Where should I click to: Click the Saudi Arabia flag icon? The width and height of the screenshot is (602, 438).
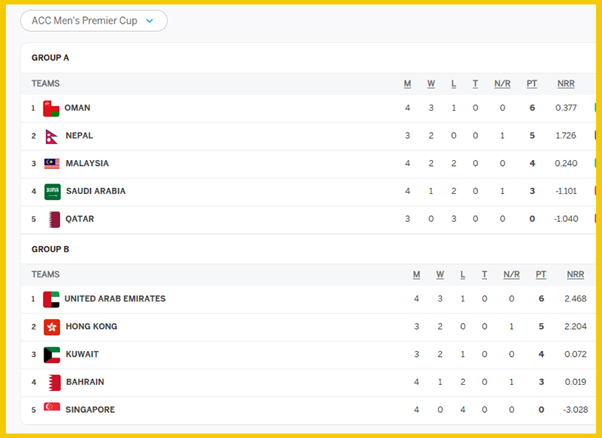[x=52, y=192]
